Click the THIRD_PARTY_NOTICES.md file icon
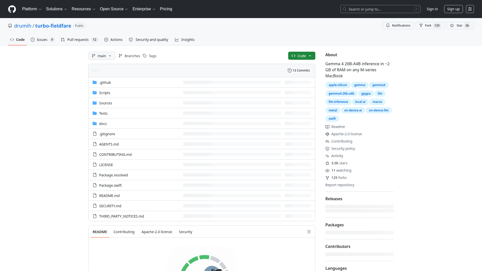Image resolution: width=482 pixels, height=271 pixels. [x=95, y=216]
